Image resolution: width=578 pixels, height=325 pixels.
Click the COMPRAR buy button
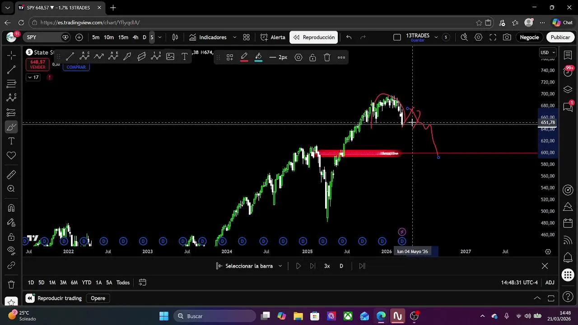[x=76, y=67]
